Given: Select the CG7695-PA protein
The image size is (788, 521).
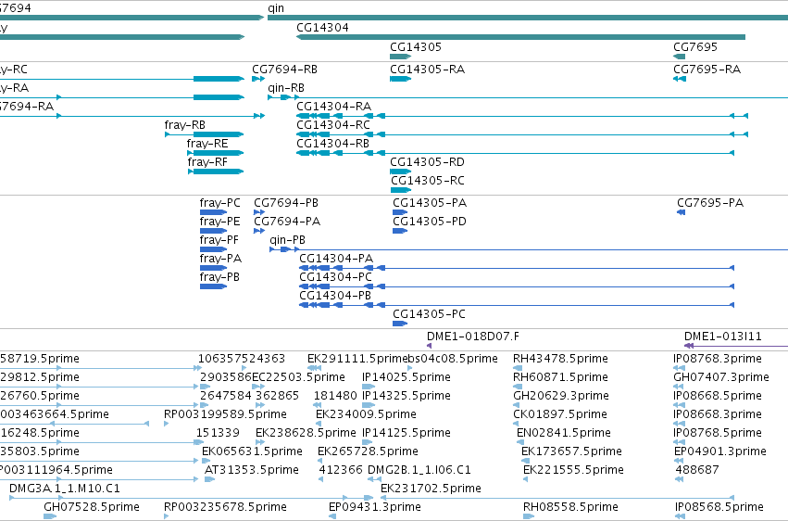Looking at the screenshot, I should pyautogui.click(x=681, y=212).
